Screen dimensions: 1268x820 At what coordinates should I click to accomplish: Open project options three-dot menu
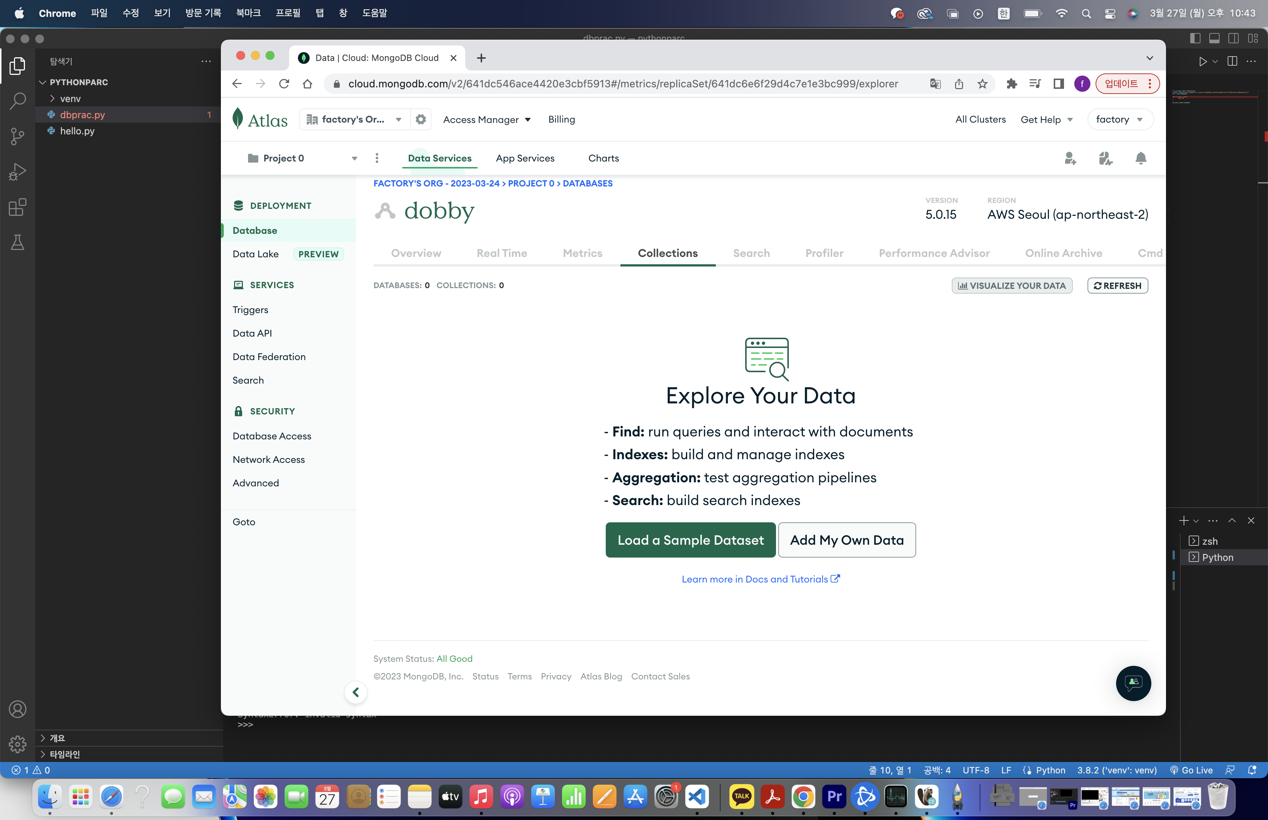377,158
